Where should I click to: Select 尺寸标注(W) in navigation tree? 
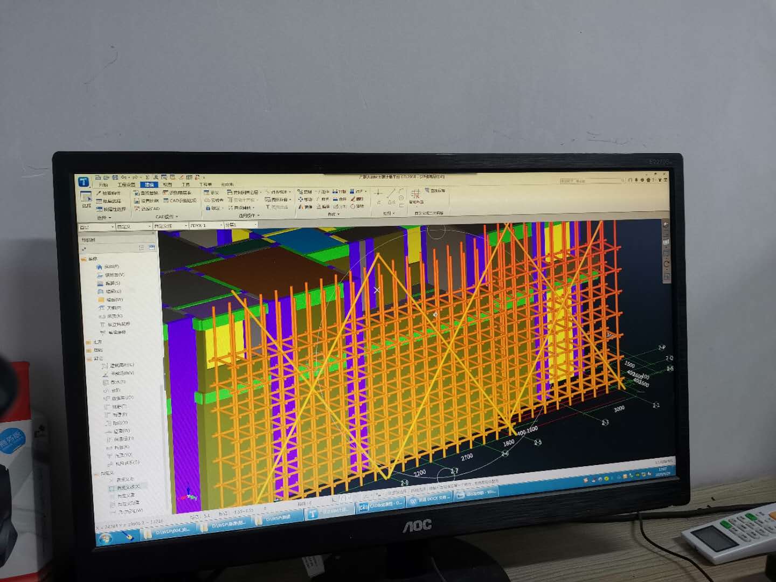126,511
